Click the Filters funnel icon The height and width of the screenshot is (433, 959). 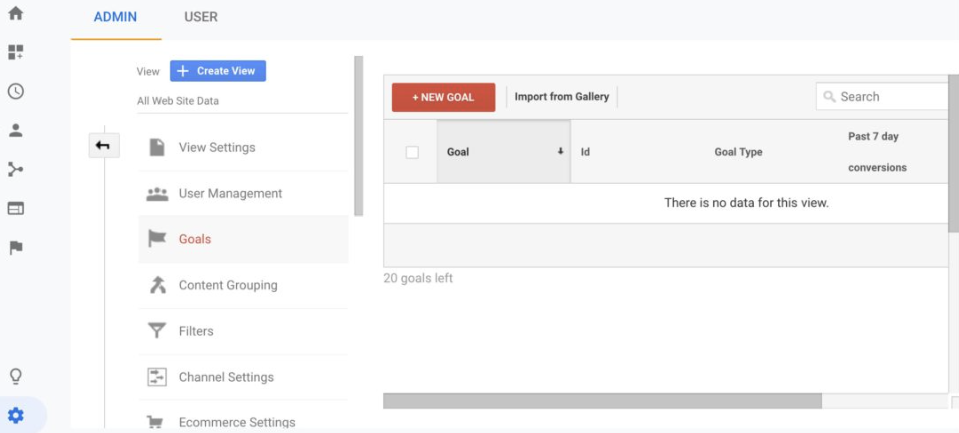pyautogui.click(x=157, y=331)
